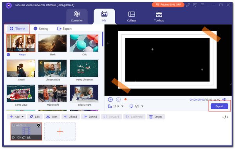Click the blue Export button
This screenshot has width=235, height=149.
(219, 106)
